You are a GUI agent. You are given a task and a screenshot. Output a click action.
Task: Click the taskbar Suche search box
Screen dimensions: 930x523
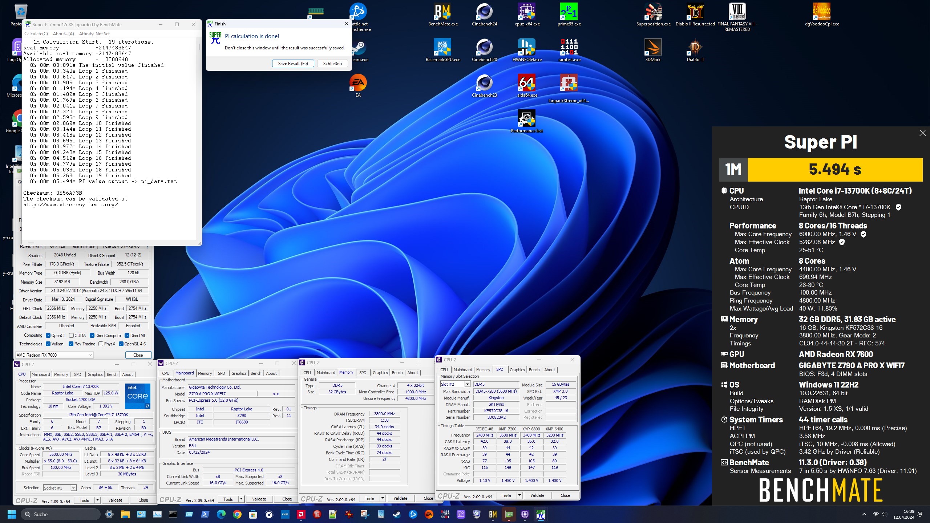click(60, 514)
